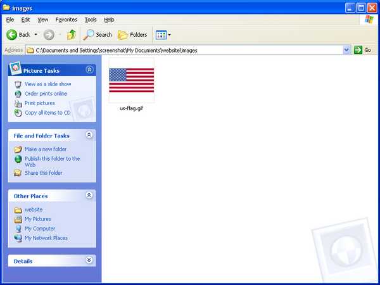Click the Share this folder icon
This screenshot has height=285, width=380.
pyautogui.click(x=18, y=173)
